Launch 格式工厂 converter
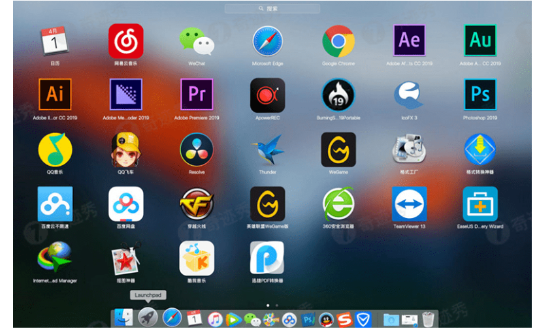The image size is (537, 329). click(x=409, y=149)
